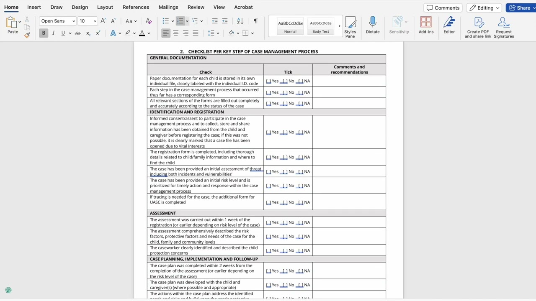
Task: Open the Sensitivity label control
Action: (x=399, y=25)
